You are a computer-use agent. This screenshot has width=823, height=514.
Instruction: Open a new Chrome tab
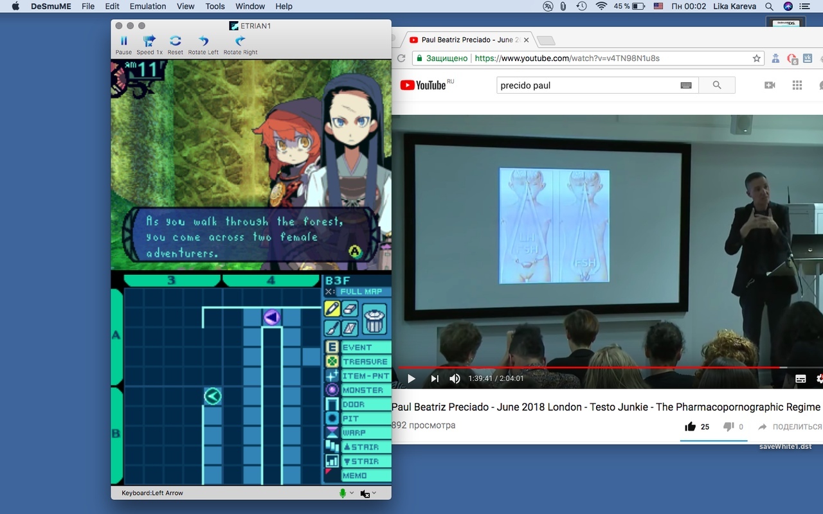tap(545, 40)
